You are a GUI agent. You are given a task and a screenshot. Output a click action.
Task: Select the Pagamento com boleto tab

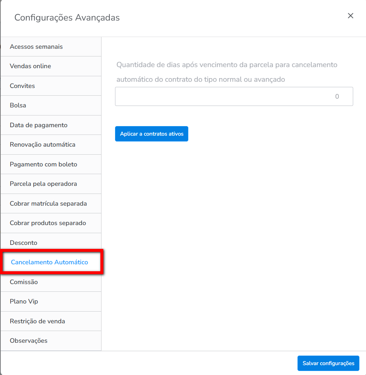point(44,164)
